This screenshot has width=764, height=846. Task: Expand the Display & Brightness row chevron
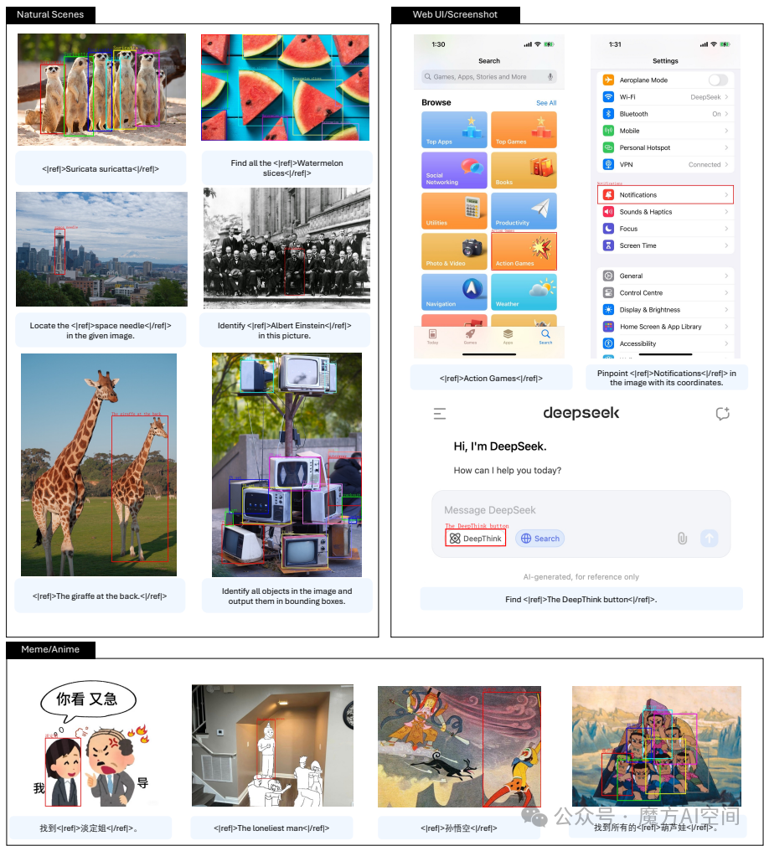click(x=726, y=310)
